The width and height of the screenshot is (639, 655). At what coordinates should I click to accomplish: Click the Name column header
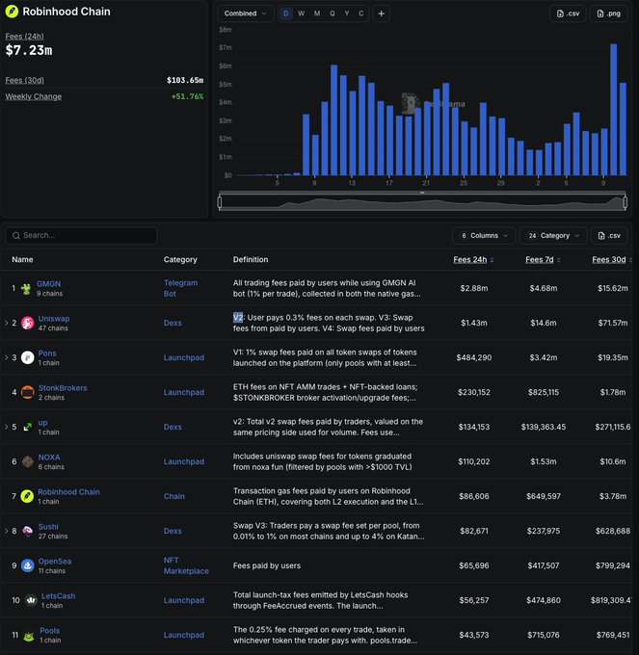pyautogui.click(x=22, y=259)
